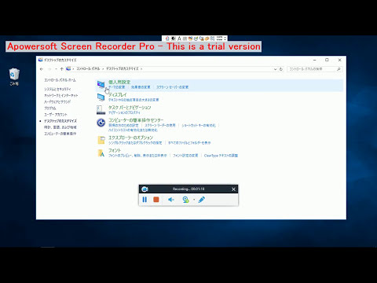377x283 pixels.
Task: Click テーマの変更 link
Action: tap(117, 87)
